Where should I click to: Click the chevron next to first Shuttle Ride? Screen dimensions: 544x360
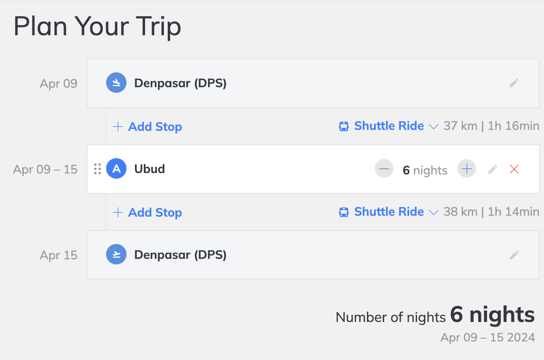coord(434,127)
